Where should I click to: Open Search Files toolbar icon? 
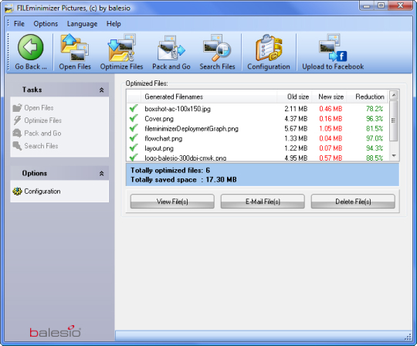tap(217, 48)
